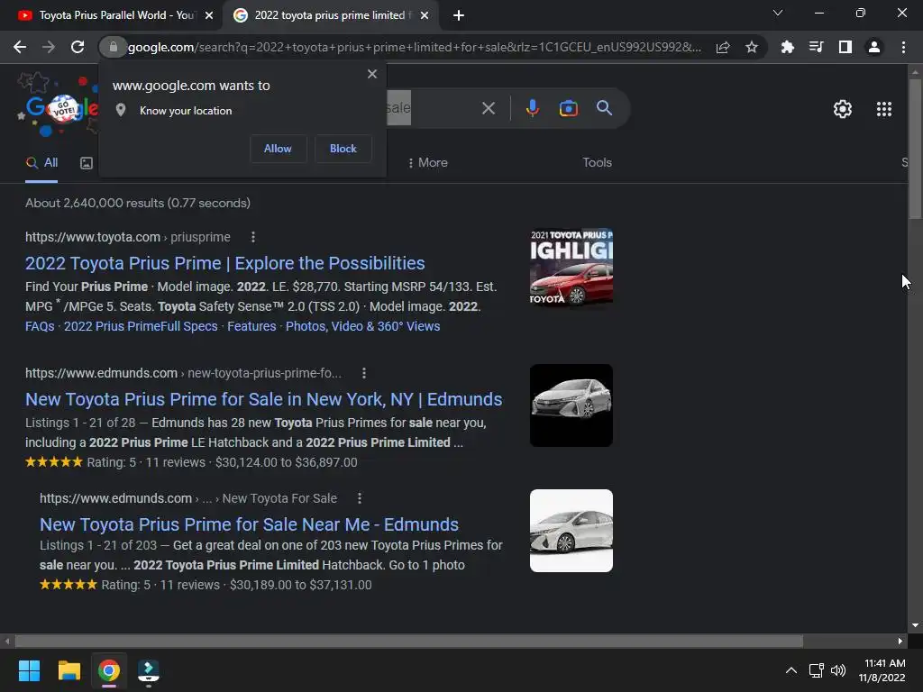Viewport: 923px width, 692px height.
Task: Click the magnifier search button
Action: 605,108
